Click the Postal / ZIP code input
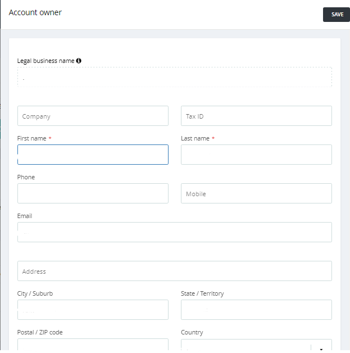This screenshot has height=353, width=350. click(93, 345)
